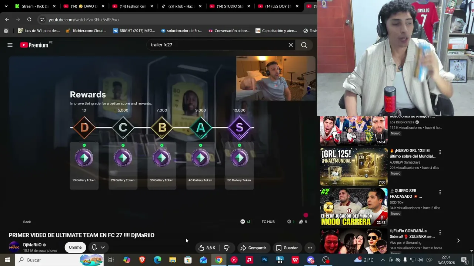474x266 pixels.
Task: Open Task View on the taskbar
Action: [x=111, y=260]
